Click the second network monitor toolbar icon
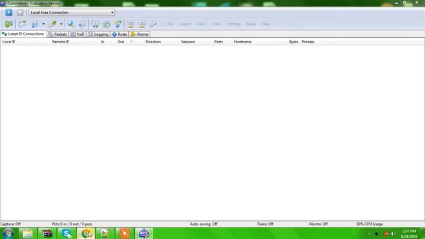This screenshot has height=239, width=425. 142,24
